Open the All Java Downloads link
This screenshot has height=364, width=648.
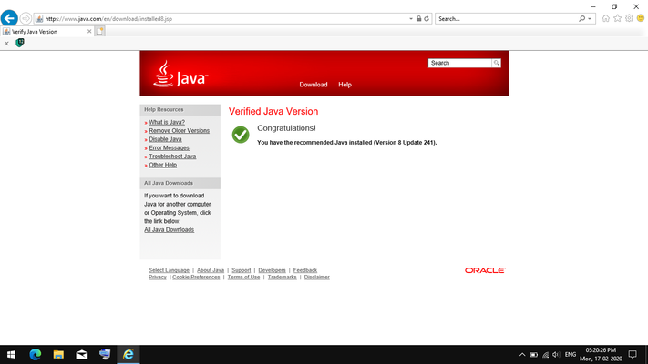169,230
